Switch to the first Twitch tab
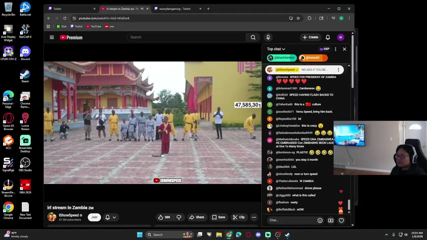Viewport: 427px width, 240px height. pos(71,9)
